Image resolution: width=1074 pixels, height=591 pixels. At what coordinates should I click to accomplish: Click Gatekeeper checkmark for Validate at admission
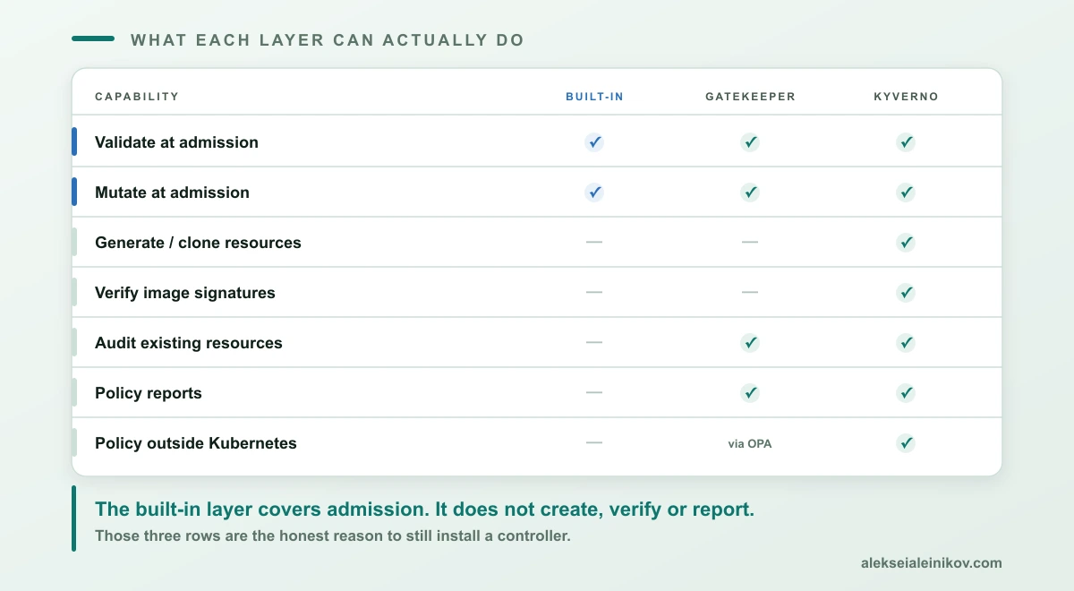click(x=750, y=141)
